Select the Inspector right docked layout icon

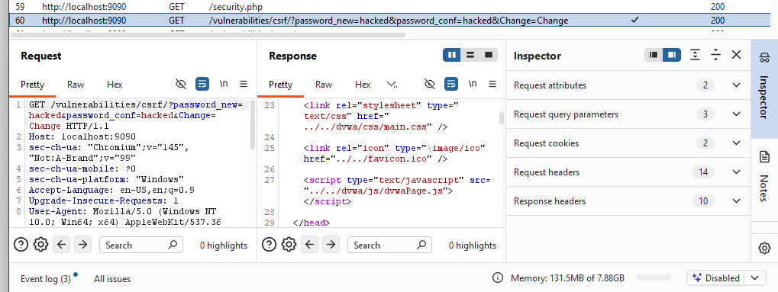click(672, 55)
